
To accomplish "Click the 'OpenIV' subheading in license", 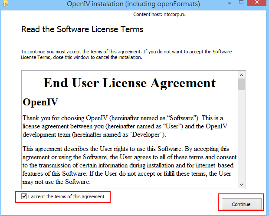I will (x=40, y=102).
